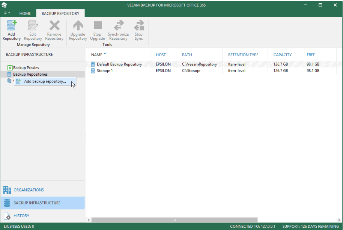The image size is (343, 230).
Task: Select Backup Repositories tree node
Action: [30, 74]
